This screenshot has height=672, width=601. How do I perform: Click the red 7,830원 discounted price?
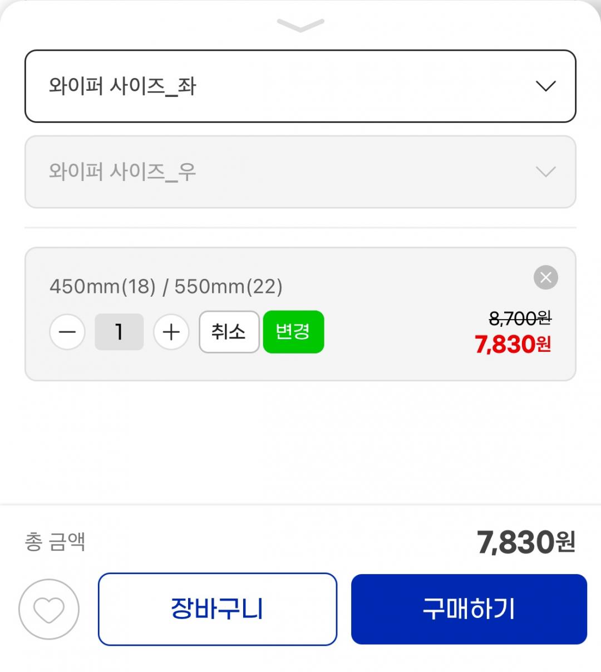coord(513,345)
